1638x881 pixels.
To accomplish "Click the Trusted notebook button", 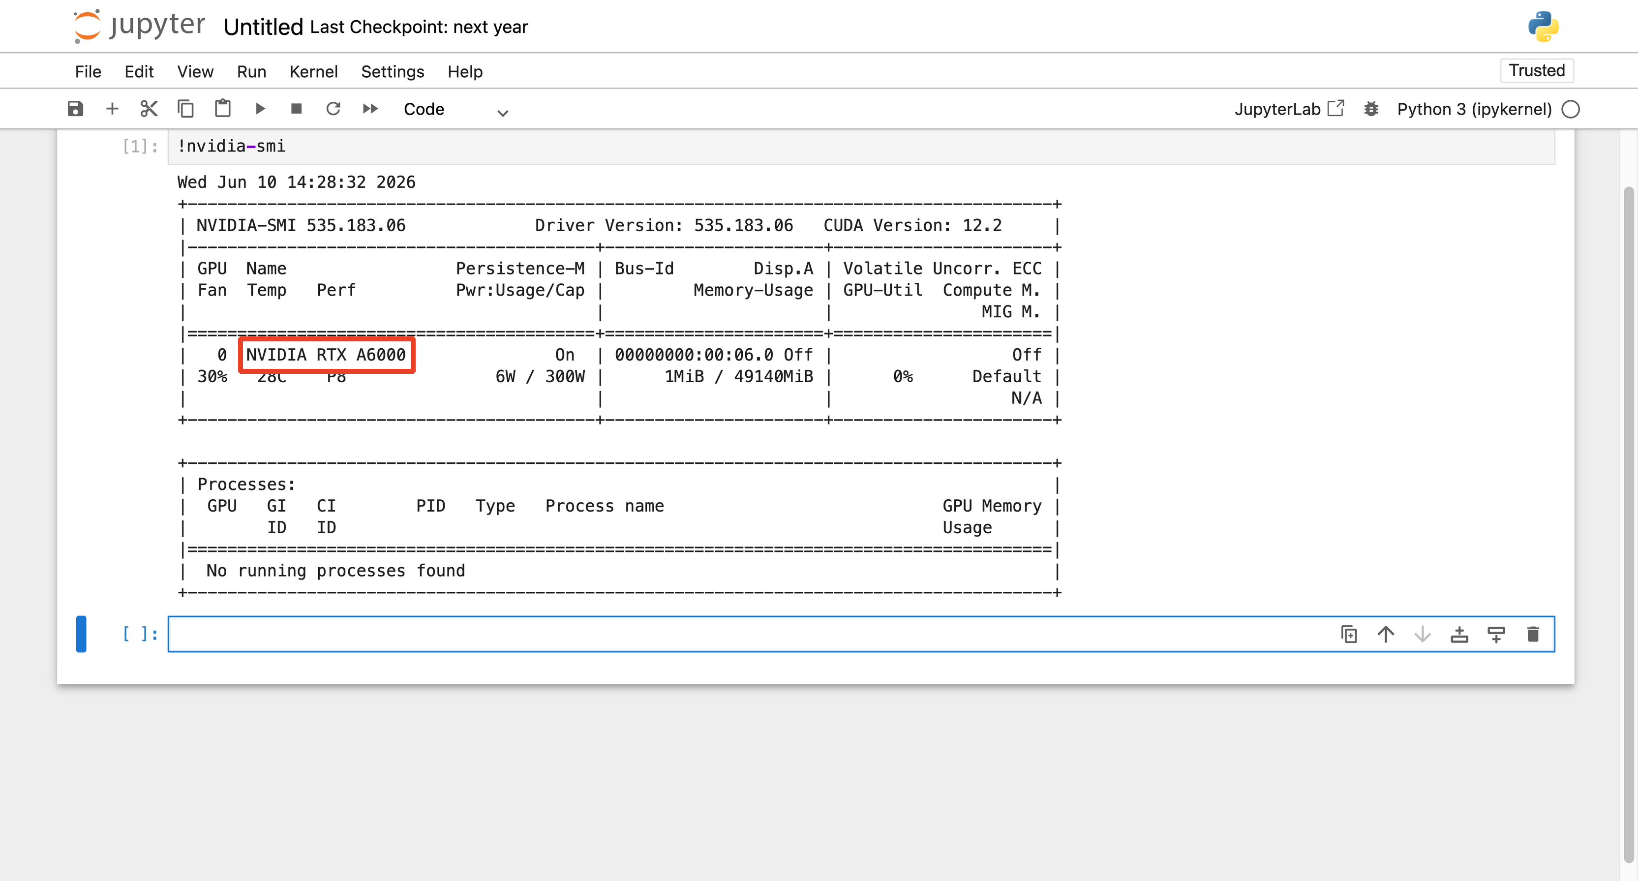I will [1537, 70].
